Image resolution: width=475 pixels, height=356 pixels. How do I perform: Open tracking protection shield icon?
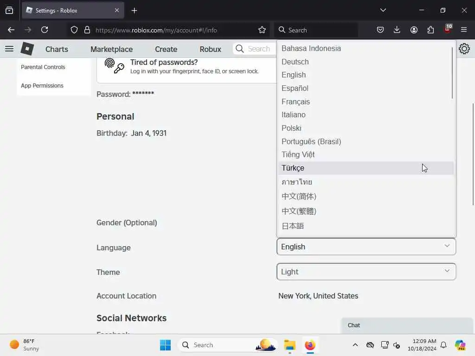[x=74, y=30]
